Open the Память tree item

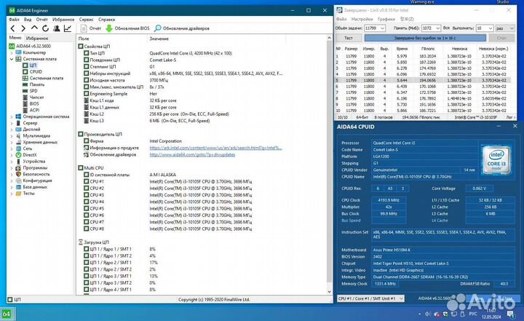pyautogui.click(x=37, y=84)
